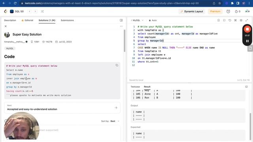253x142 pixels.
Task: Pick a random problem shuffle icon
Action: click(42, 11)
